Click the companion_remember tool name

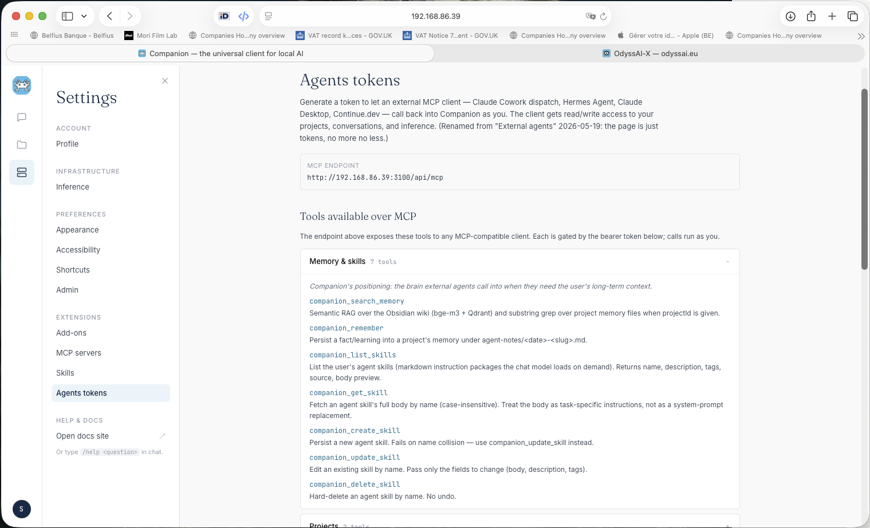[x=347, y=328]
